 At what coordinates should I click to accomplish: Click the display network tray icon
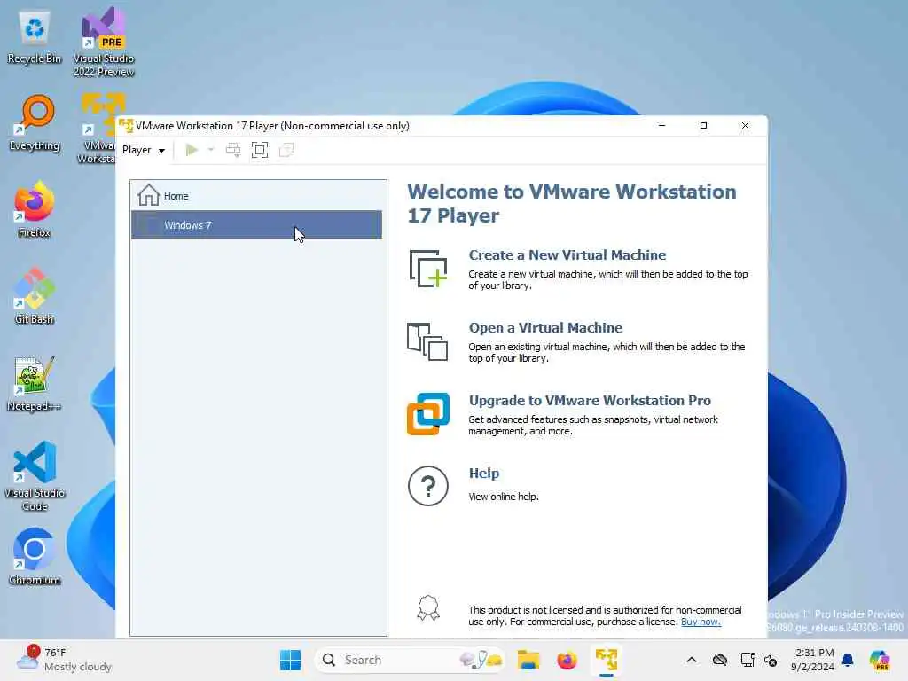[x=748, y=660]
